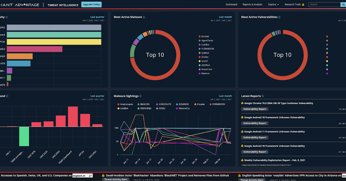Click the padlock beside Weekly Vulnerability Exploitation Report

(242, 160)
